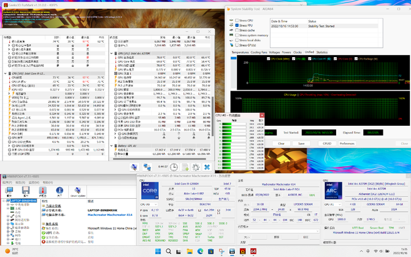
Task: Open GPU #1 selector dropdown in summary
Action: (x=333, y=204)
